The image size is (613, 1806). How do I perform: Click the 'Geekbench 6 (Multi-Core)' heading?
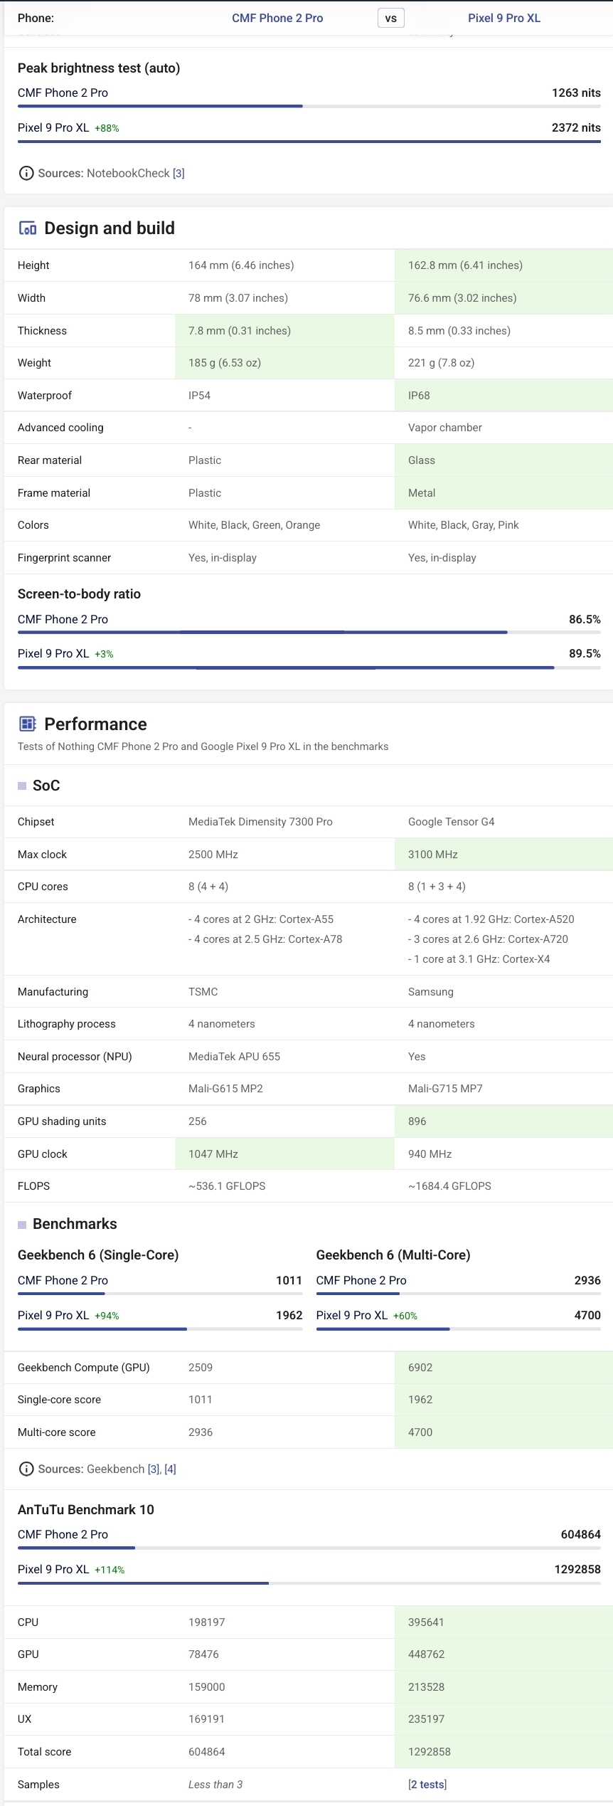click(x=393, y=1255)
